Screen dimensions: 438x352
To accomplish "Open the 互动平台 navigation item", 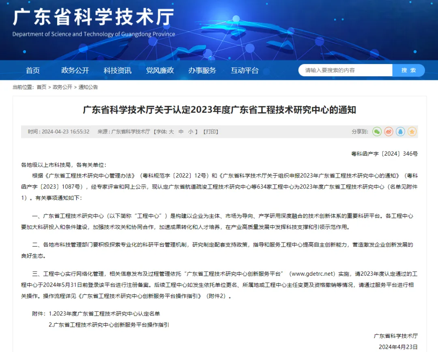I will [245, 71].
